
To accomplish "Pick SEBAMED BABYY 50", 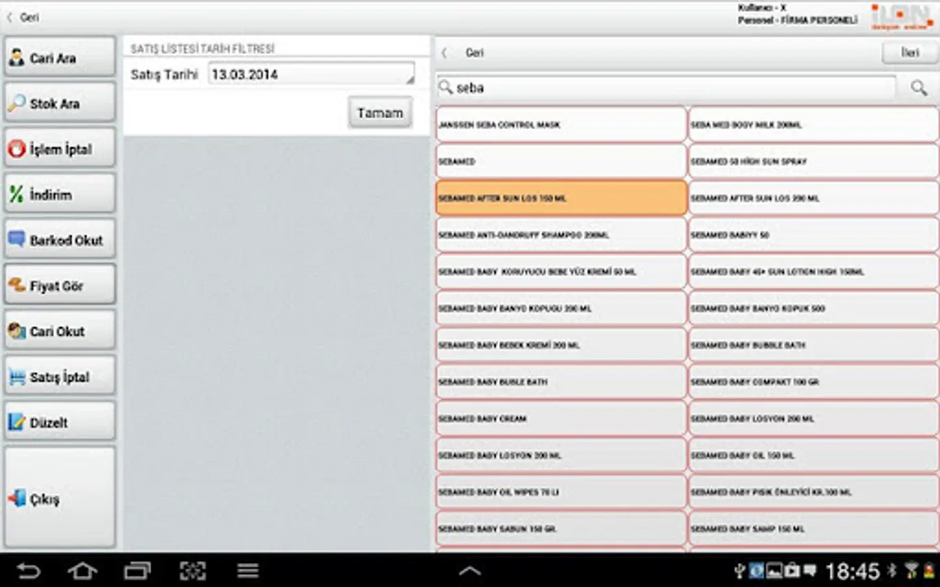I will (x=813, y=235).
